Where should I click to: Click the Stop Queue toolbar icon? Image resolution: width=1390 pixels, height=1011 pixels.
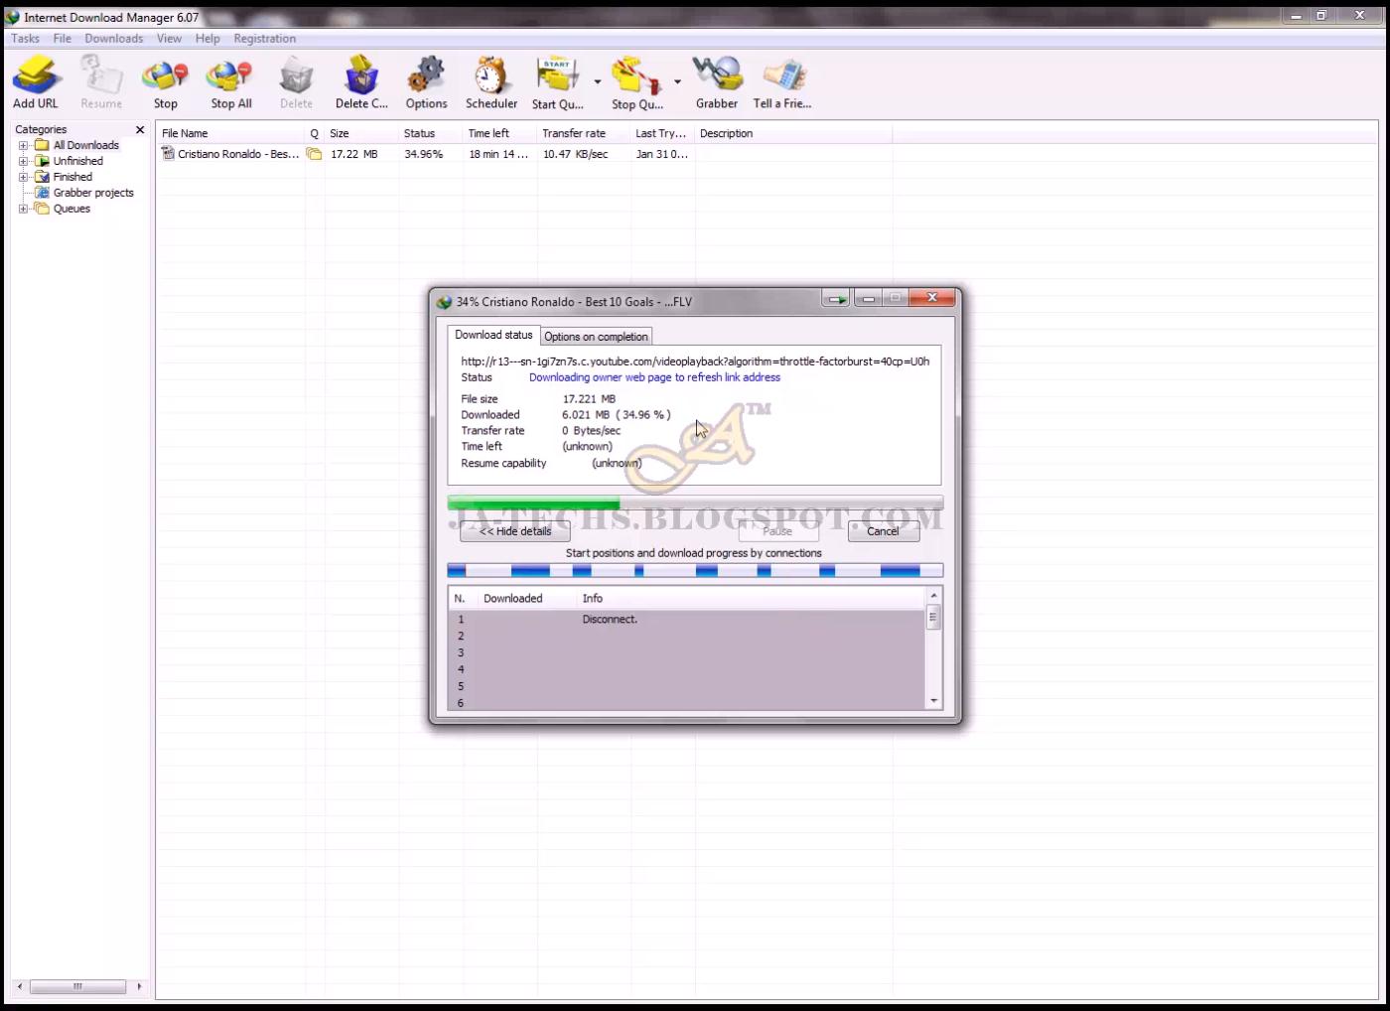tap(636, 75)
